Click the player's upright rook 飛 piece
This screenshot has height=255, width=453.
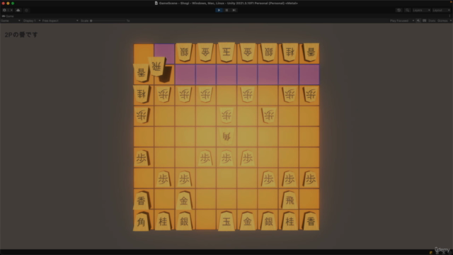click(289, 200)
